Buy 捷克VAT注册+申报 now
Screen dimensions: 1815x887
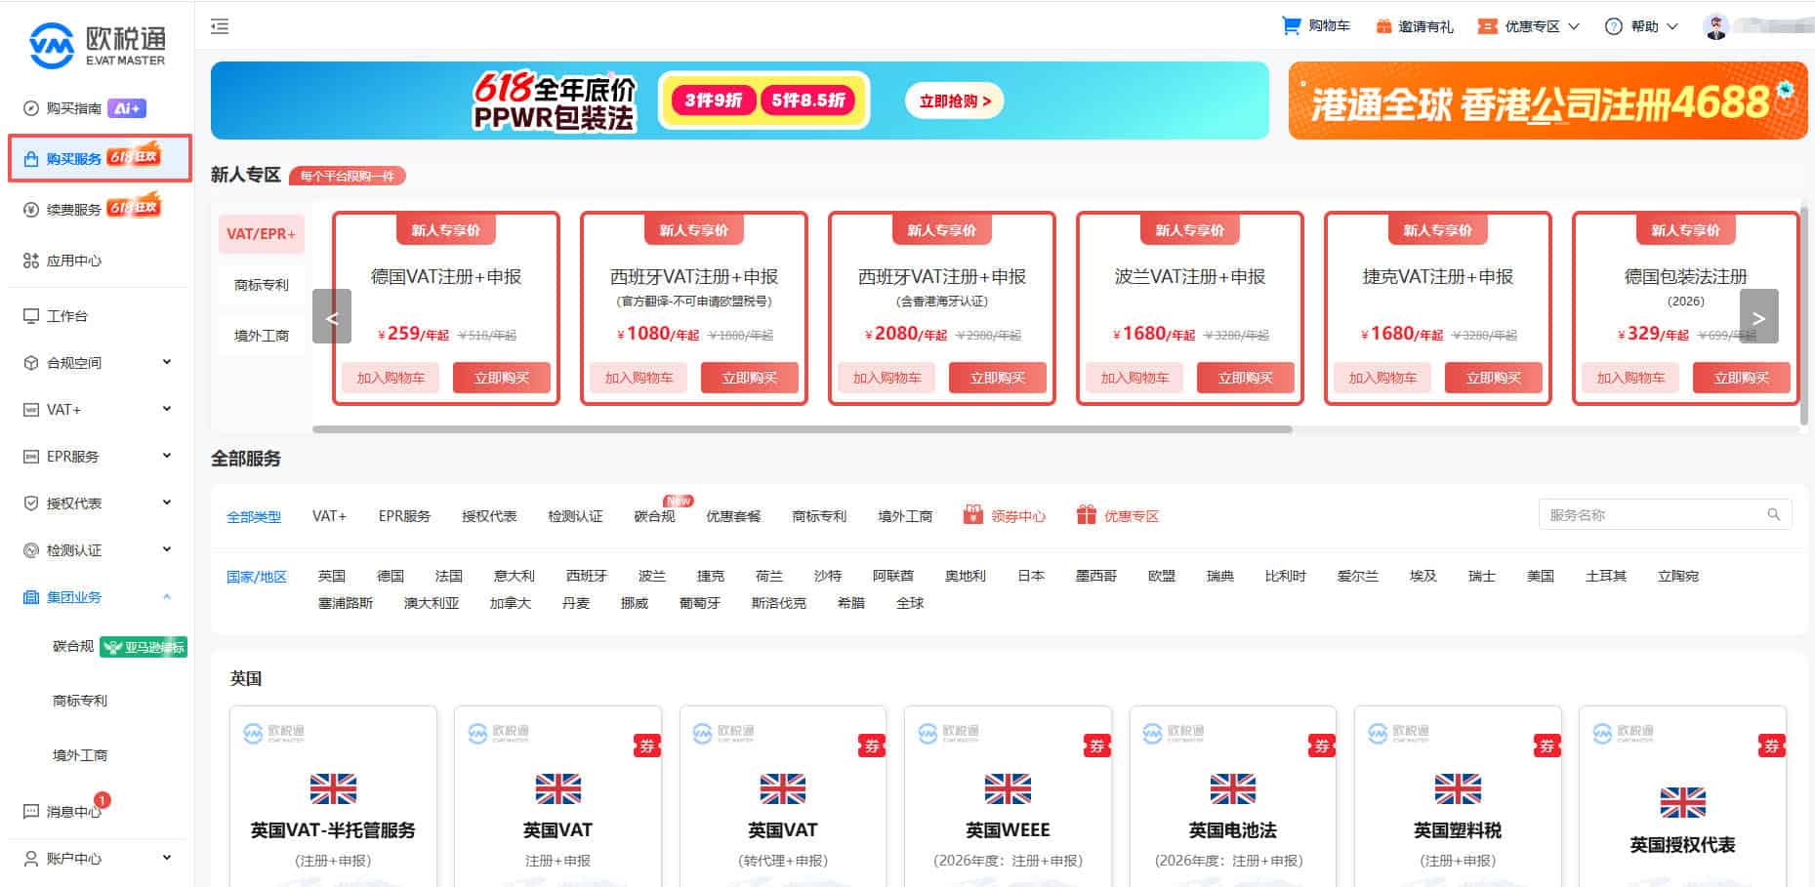(x=1494, y=378)
